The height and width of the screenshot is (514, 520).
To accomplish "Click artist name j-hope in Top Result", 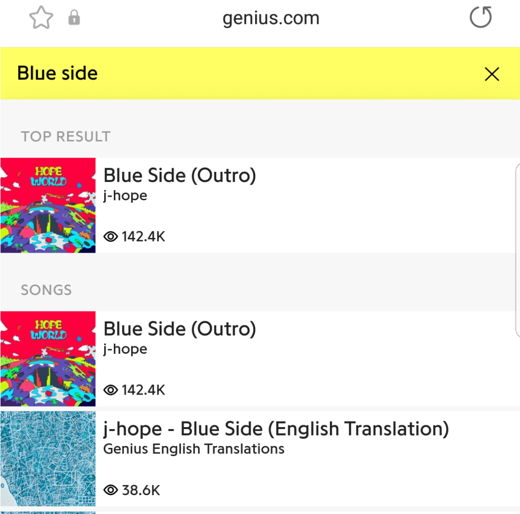I will tap(125, 196).
